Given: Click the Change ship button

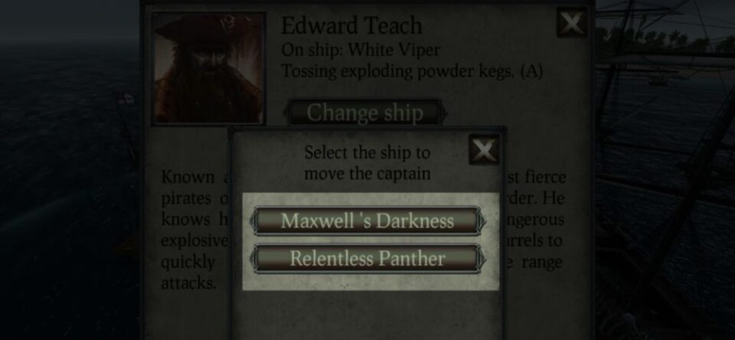Looking at the screenshot, I should point(364,113).
